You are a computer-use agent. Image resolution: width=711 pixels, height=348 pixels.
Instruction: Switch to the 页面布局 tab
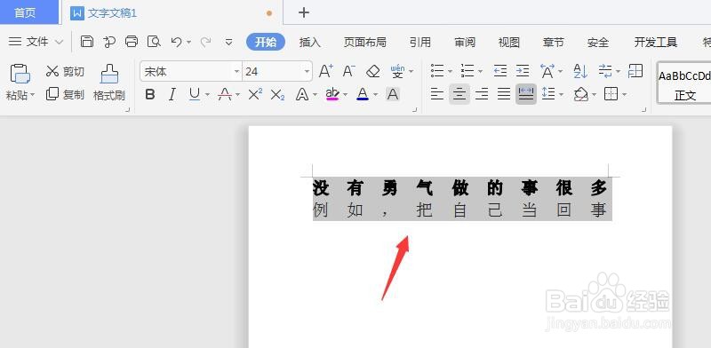(365, 42)
